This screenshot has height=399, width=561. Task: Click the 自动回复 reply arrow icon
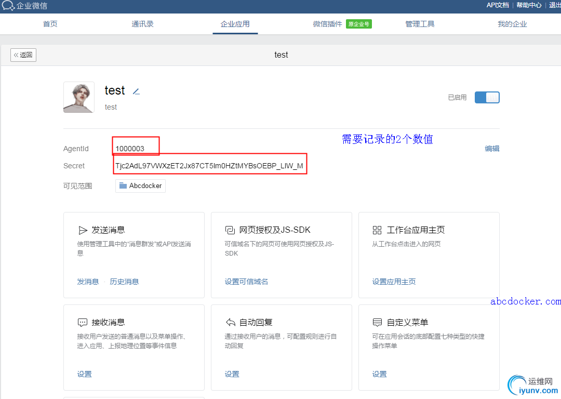tap(230, 322)
